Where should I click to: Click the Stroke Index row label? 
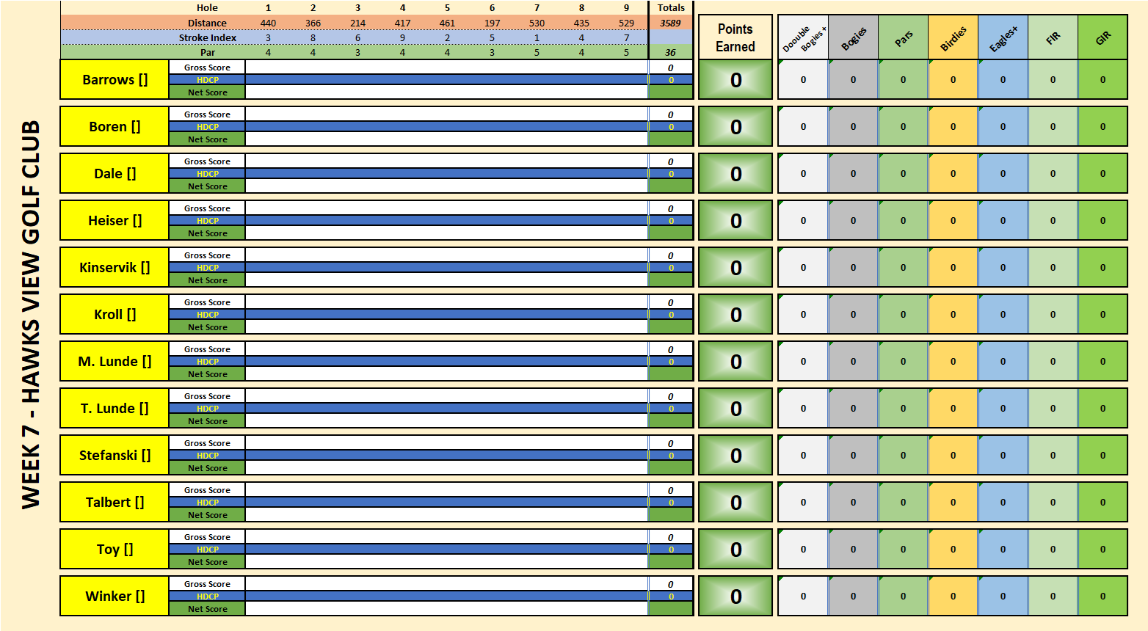click(207, 37)
